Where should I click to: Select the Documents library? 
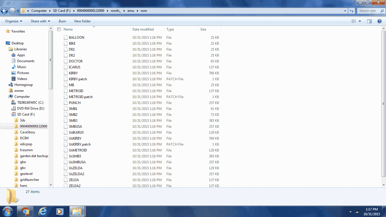pyautogui.click(x=26, y=61)
